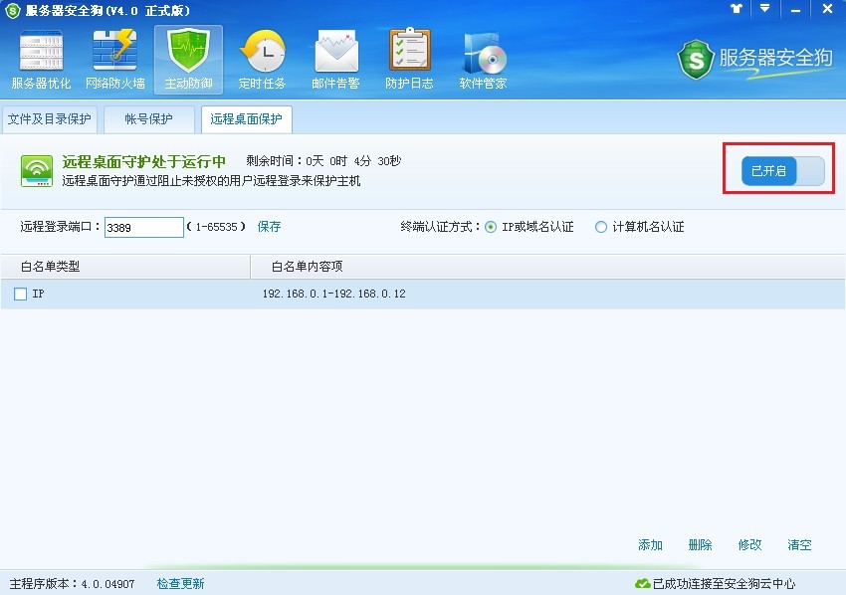Click the 服务器安全狗 shield logo
This screenshot has height=595, width=846.
click(x=695, y=62)
